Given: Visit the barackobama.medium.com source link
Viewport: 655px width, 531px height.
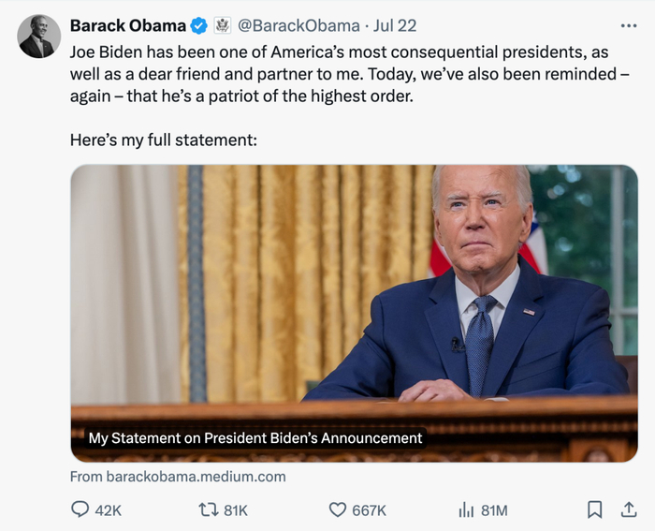Looking at the screenshot, I should (178, 477).
